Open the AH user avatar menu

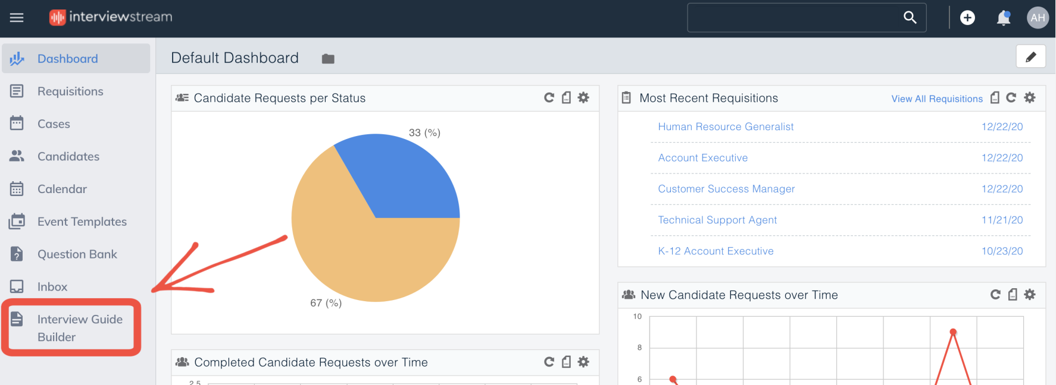click(x=1038, y=18)
